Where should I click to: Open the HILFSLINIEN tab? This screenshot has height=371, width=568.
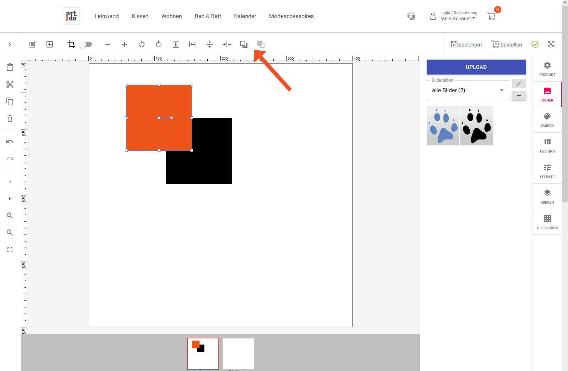tap(547, 222)
